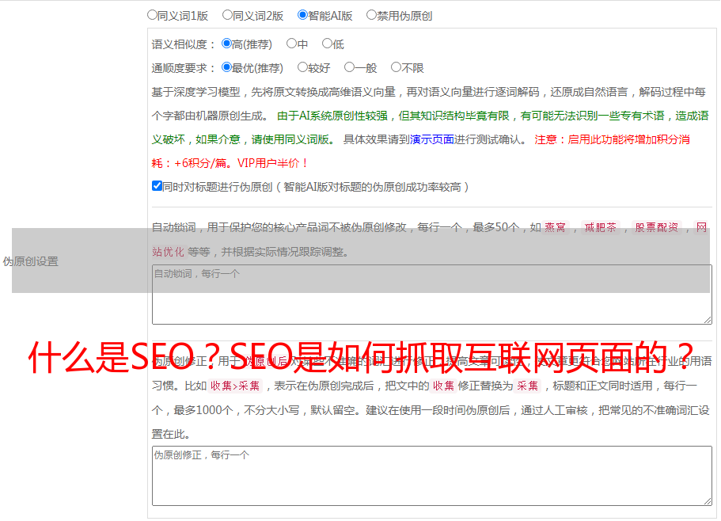Click the 燕窝 example keyword tag

coord(556,228)
